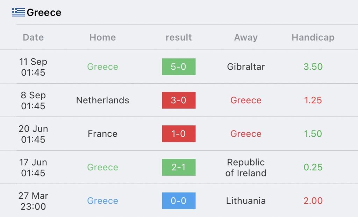Select the 3.50 handicap value
This screenshot has width=358, height=217.
coord(313,67)
